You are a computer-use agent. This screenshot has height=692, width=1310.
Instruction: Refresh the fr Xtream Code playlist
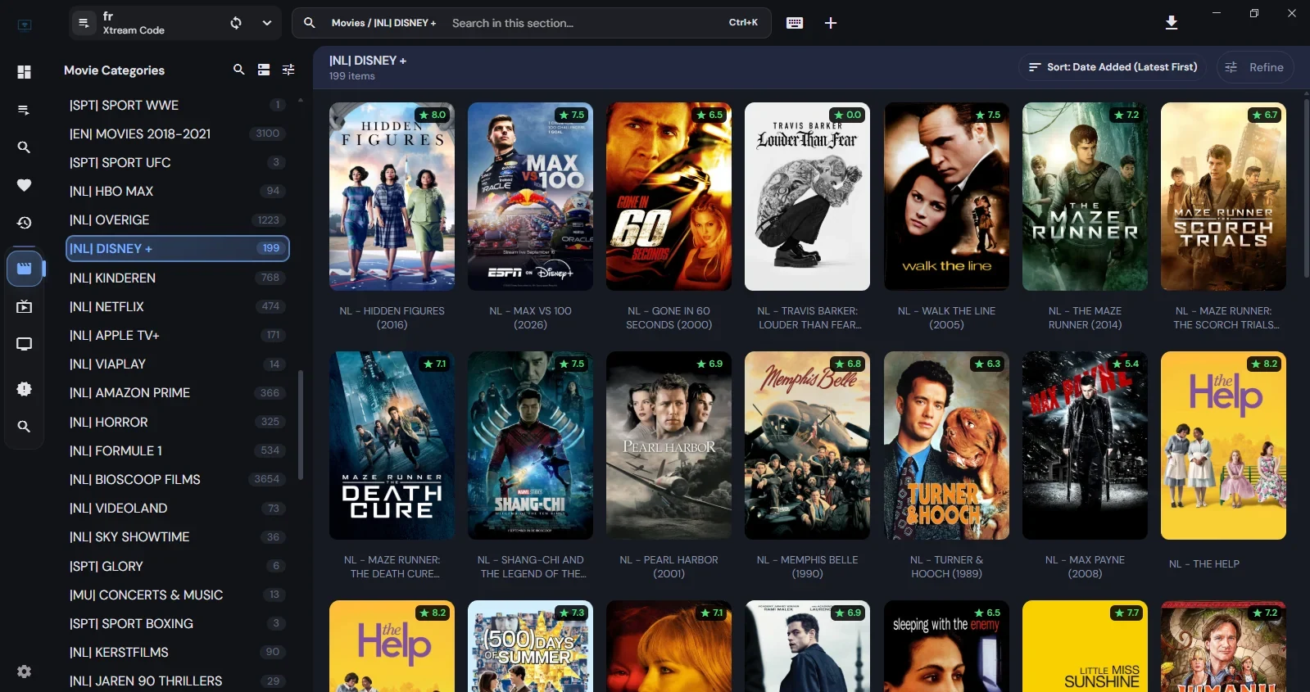236,23
